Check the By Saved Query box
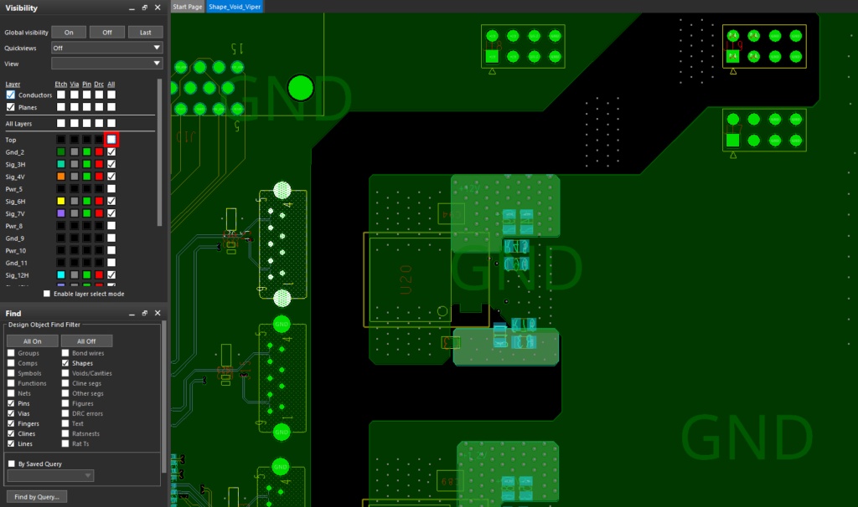The height and width of the screenshot is (507, 858). pyautogui.click(x=12, y=463)
